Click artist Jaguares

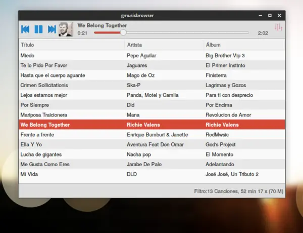coord(137,65)
